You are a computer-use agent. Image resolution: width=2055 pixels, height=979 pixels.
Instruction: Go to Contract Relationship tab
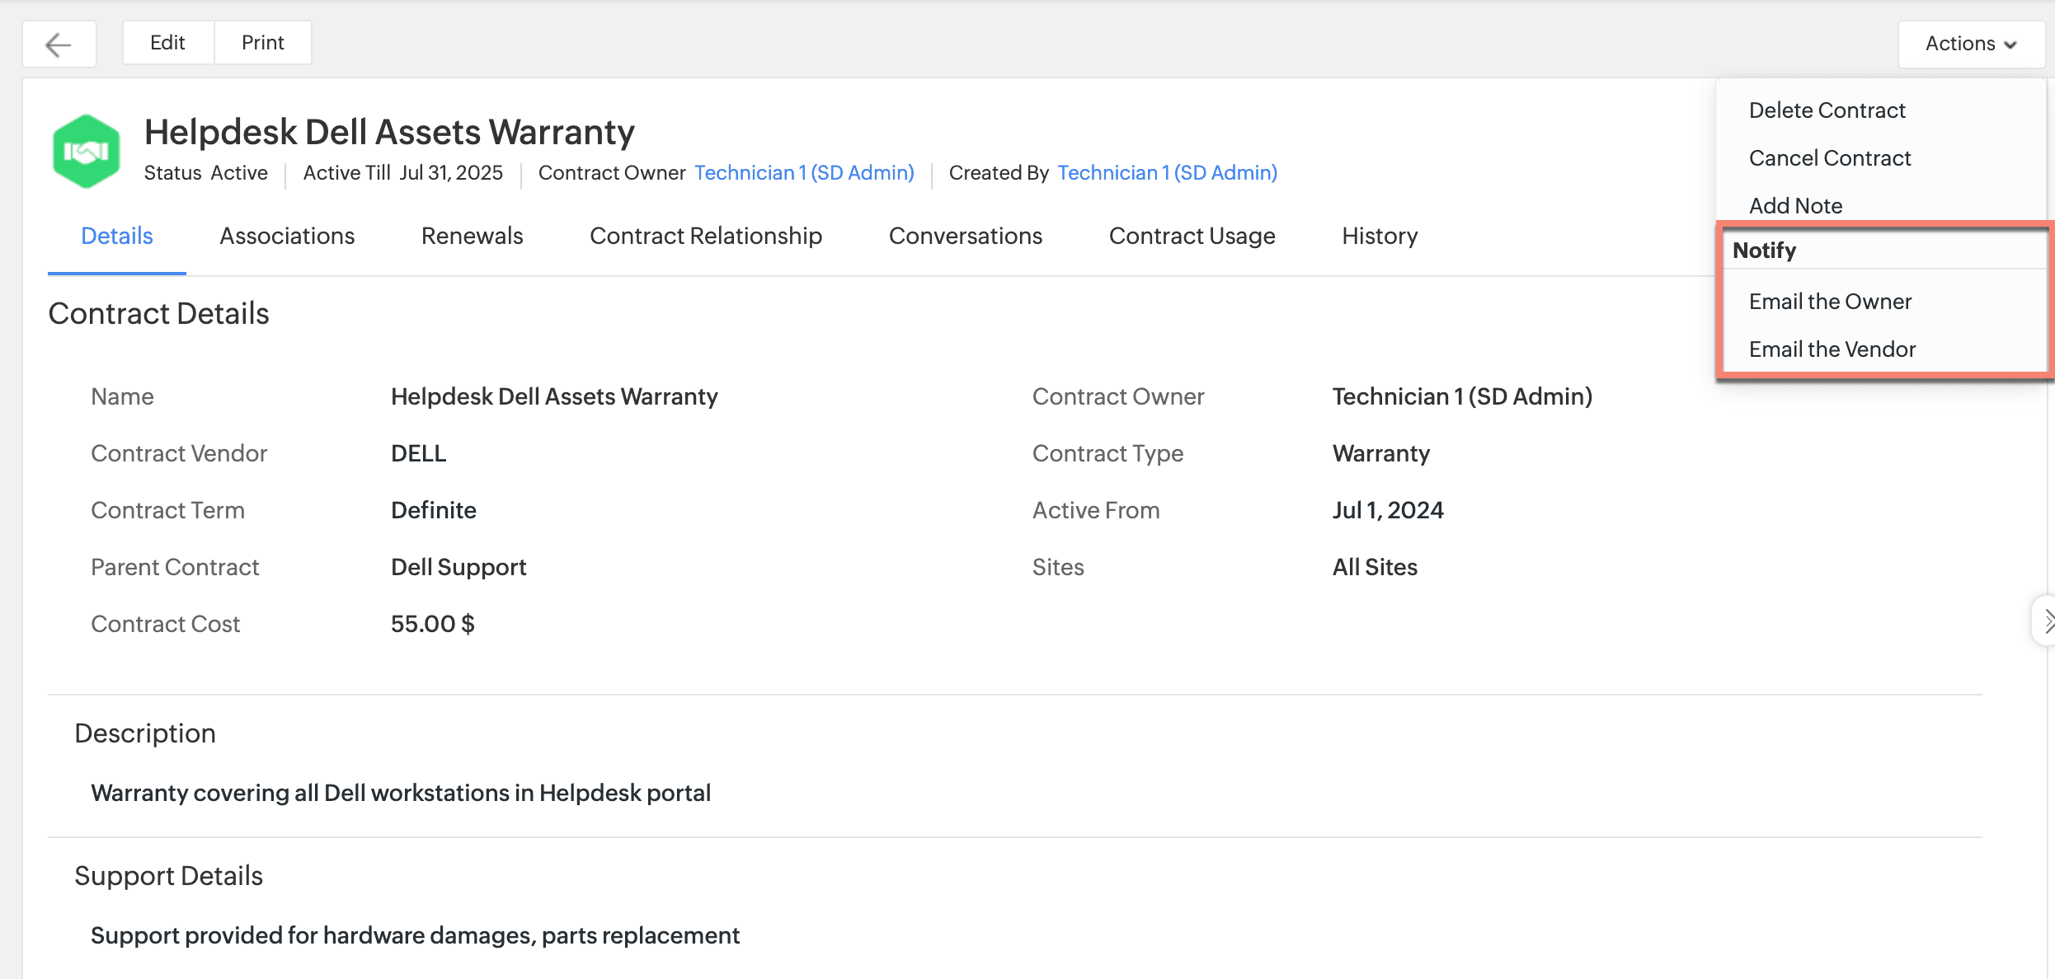click(706, 237)
